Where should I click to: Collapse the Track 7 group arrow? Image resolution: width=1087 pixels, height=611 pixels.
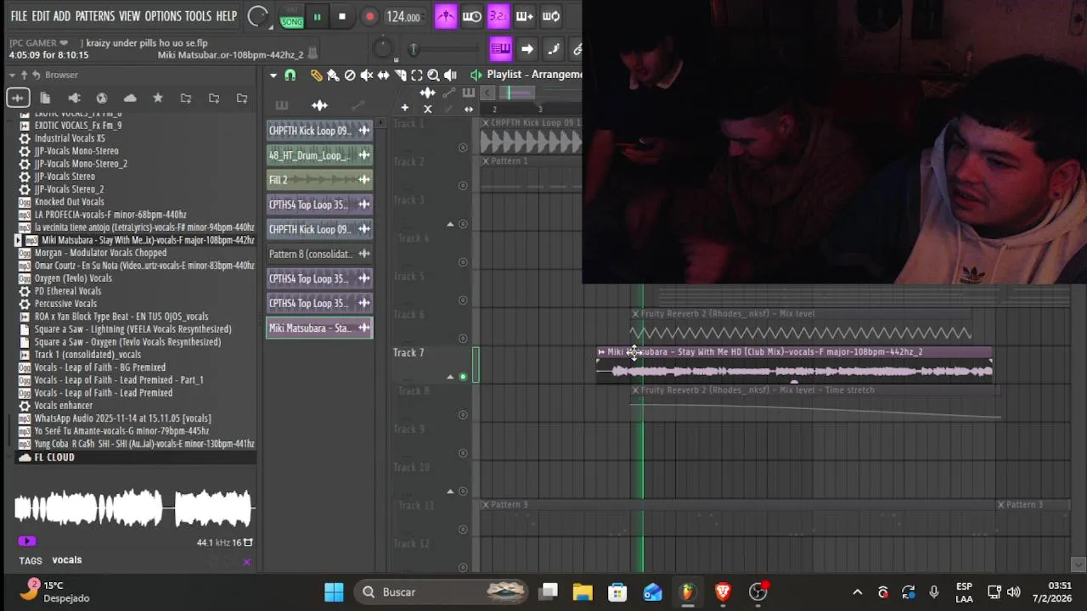coord(450,376)
